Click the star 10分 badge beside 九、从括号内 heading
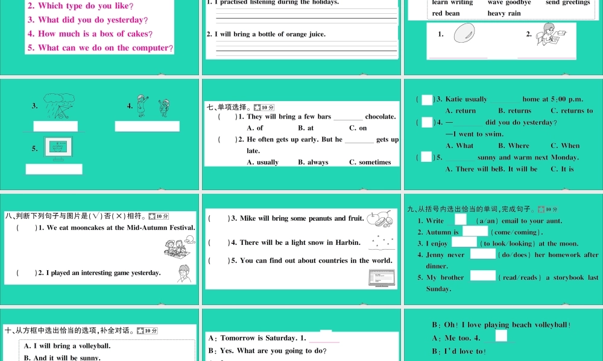This screenshot has width=603, height=361. click(x=548, y=209)
